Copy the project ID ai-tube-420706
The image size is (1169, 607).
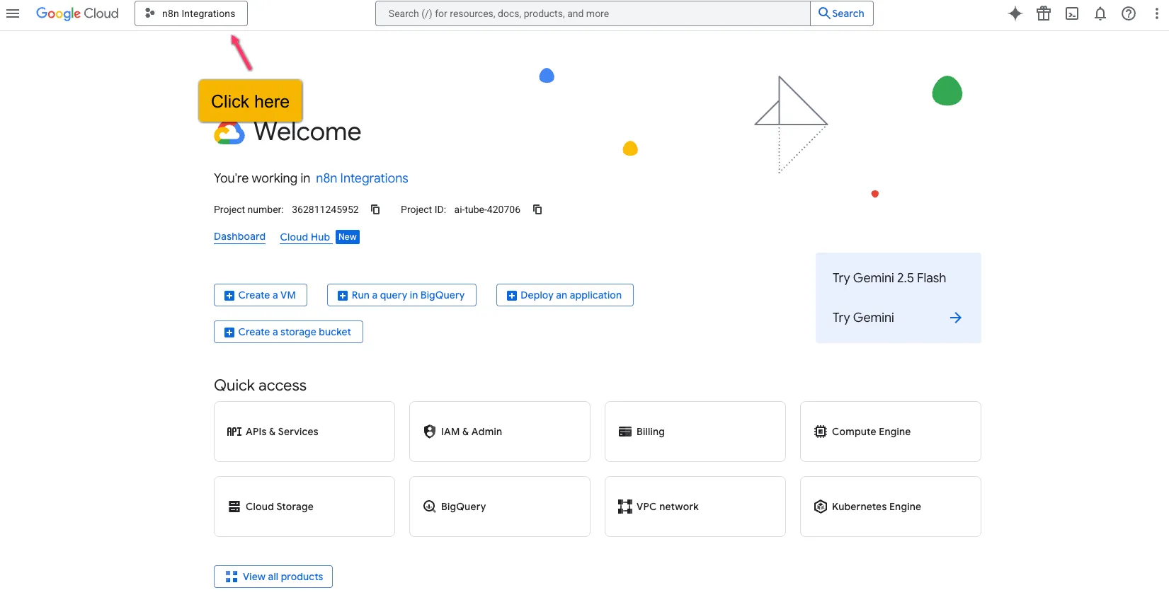(x=537, y=209)
